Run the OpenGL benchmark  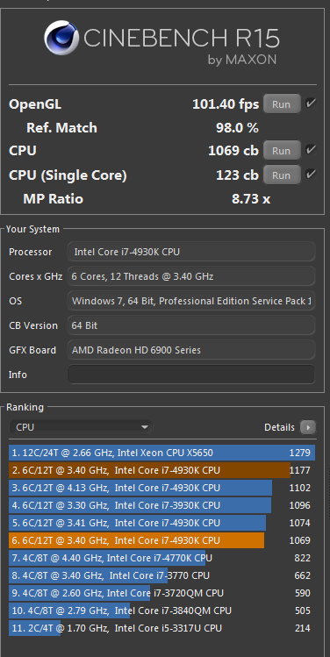[282, 104]
